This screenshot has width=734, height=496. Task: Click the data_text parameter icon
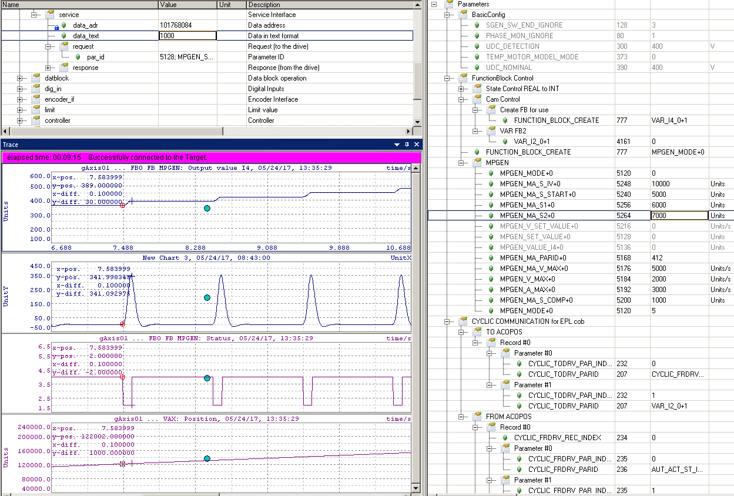pos(63,36)
